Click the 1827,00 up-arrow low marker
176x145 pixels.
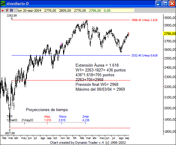click(10, 132)
